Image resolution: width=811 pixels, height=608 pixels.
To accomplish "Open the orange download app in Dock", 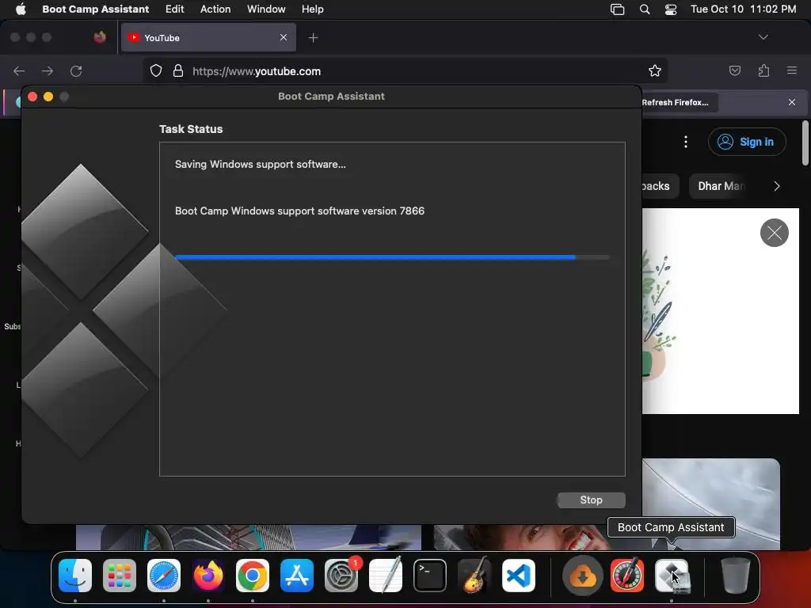I will pos(582,576).
